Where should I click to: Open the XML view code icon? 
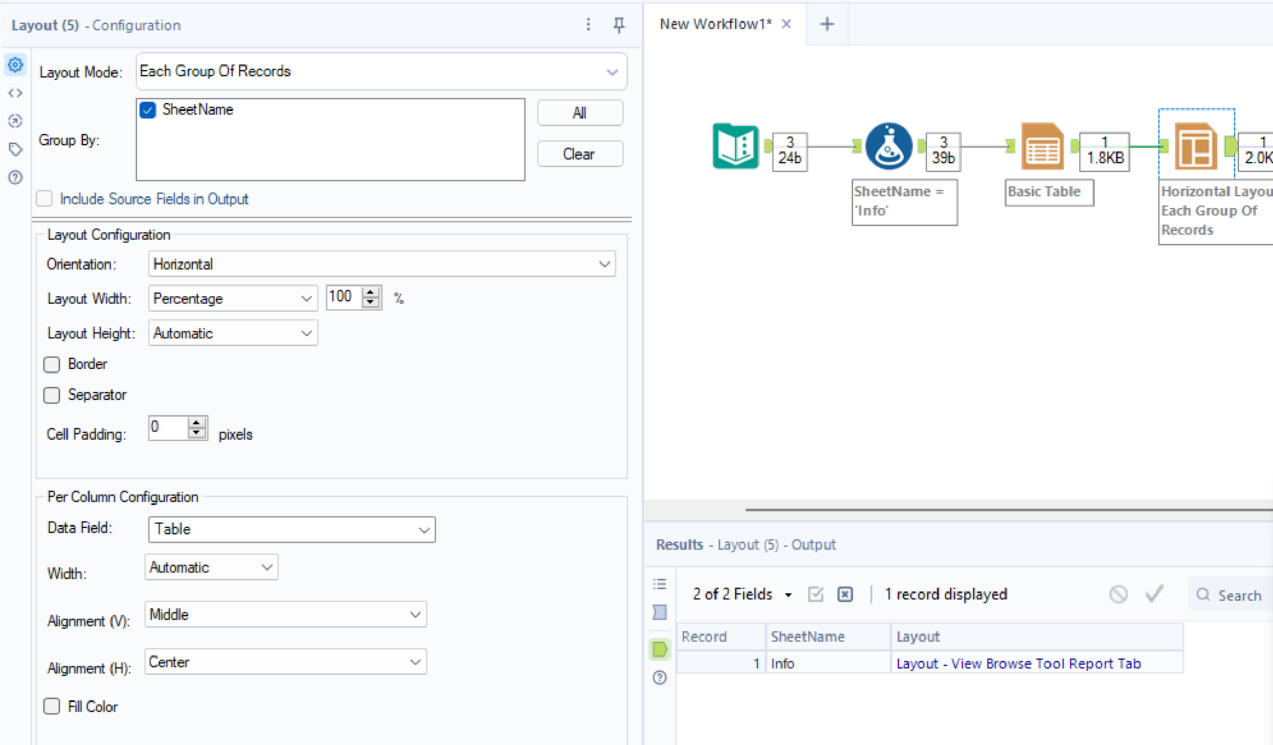pyautogui.click(x=15, y=93)
